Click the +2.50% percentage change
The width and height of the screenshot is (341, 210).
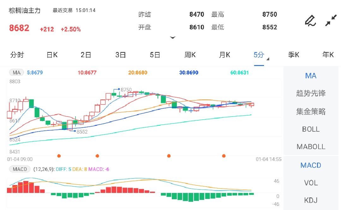[x=71, y=29]
